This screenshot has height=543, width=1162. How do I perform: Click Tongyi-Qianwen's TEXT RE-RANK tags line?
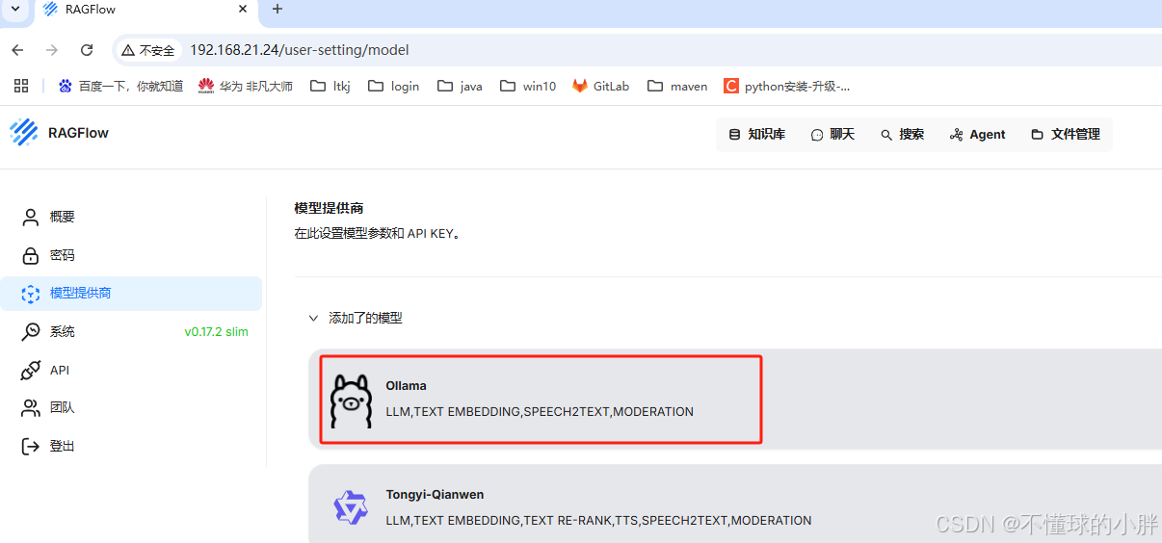[598, 520]
